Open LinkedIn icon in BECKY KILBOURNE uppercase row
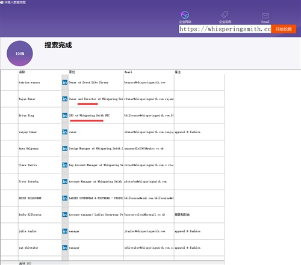Screen dimensions: 301x265 (x=64, y=198)
